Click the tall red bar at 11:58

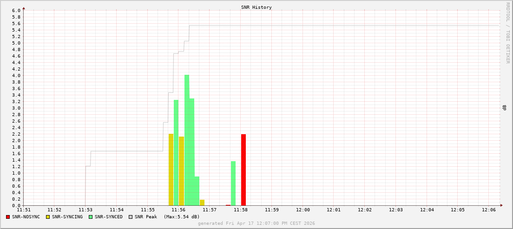243,170
